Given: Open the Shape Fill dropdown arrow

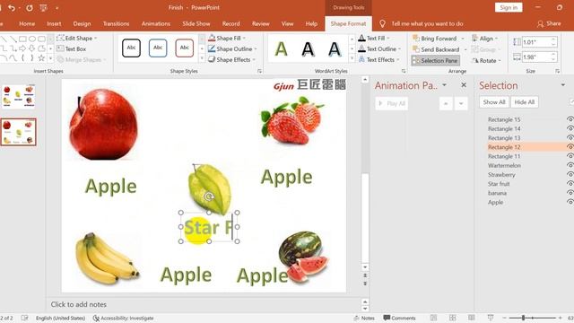Looking at the screenshot, I should 244,38.
